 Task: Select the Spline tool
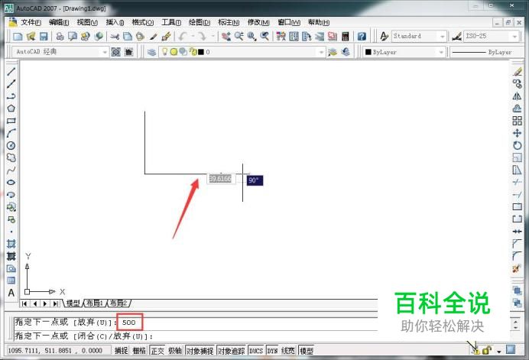[11, 170]
